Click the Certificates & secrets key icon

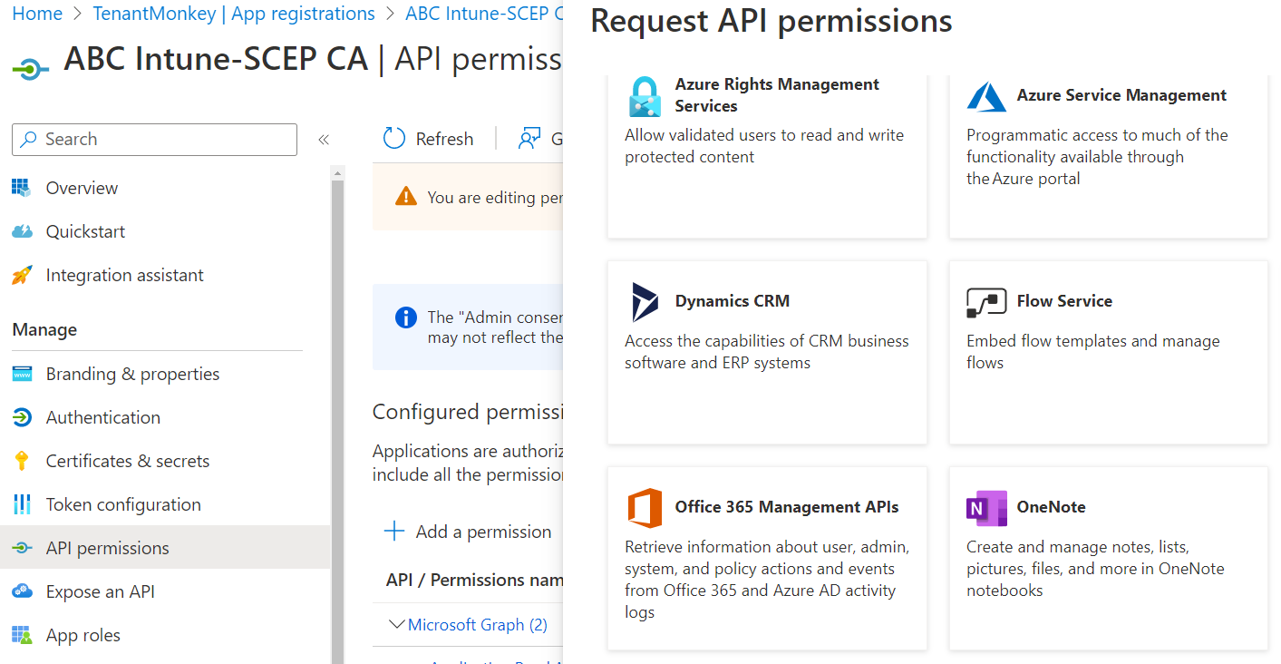tap(22, 461)
